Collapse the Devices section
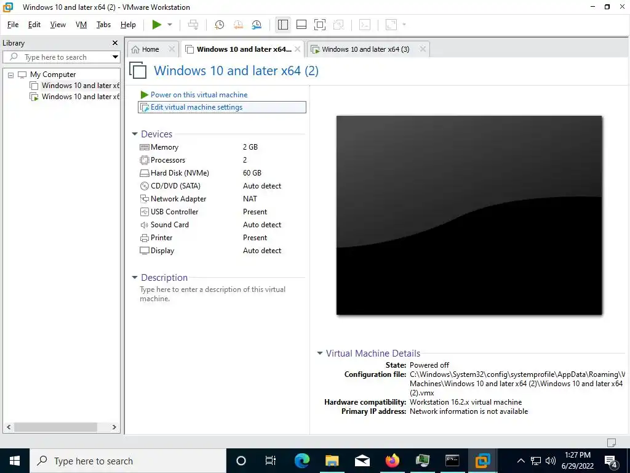Viewport: 630px width, 473px height. click(135, 134)
